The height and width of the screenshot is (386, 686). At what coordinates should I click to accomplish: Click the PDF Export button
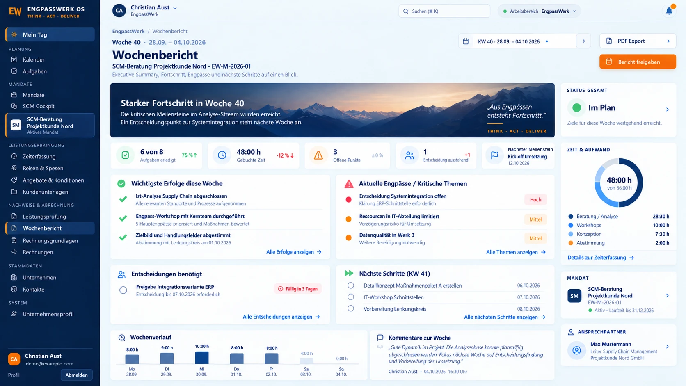[x=638, y=41]
